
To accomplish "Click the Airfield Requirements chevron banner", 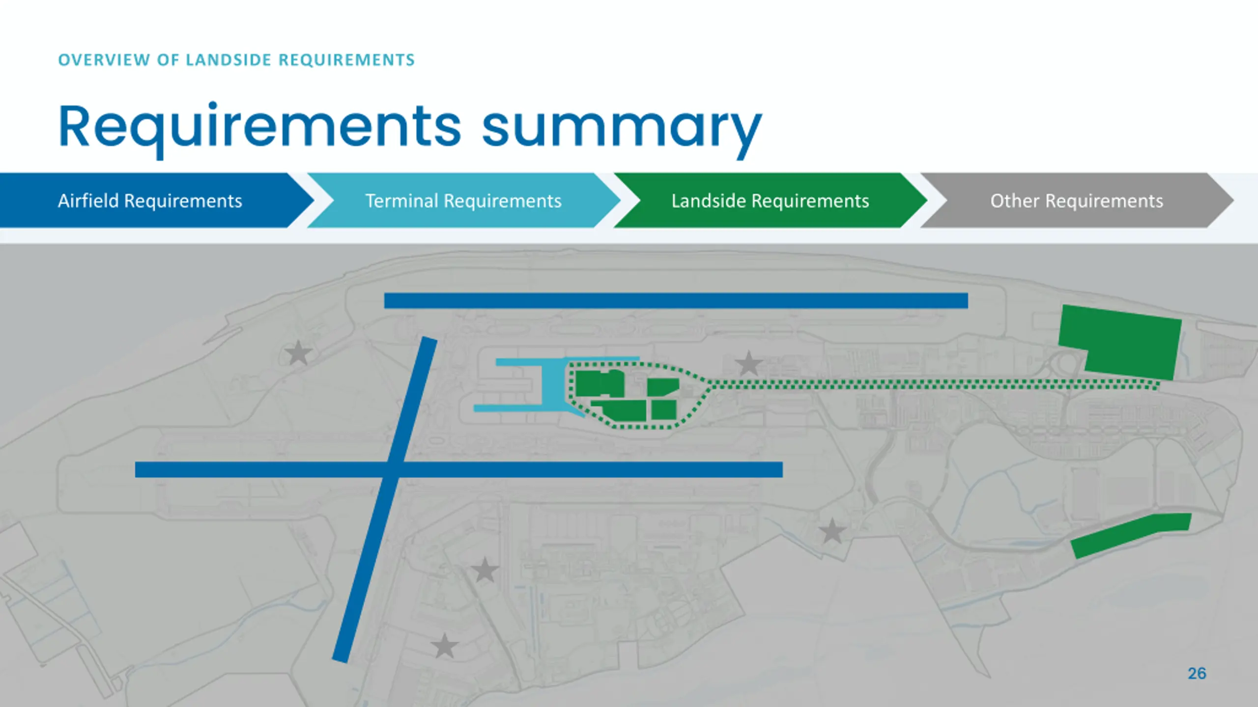I will point(150,201).
